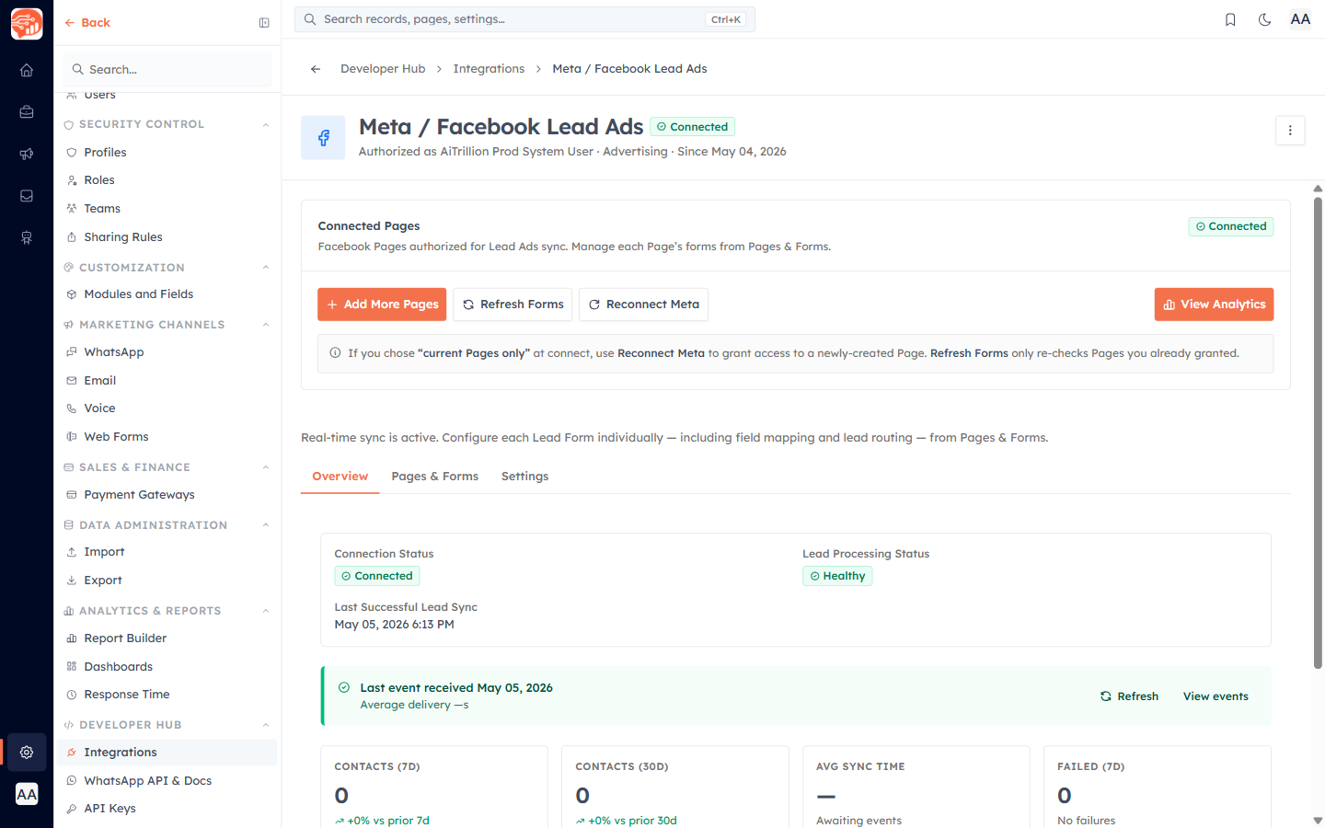Collapse the sidebar panel icon

point(264,23)
